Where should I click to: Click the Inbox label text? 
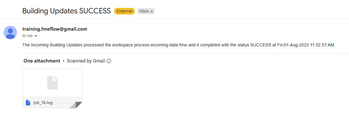(x=144, y=11)
